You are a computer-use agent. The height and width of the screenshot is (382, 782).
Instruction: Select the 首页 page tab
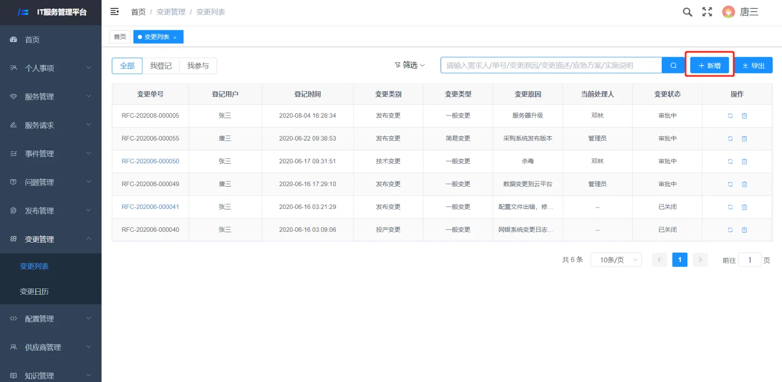pyautogui.click(x=120, y=37)
